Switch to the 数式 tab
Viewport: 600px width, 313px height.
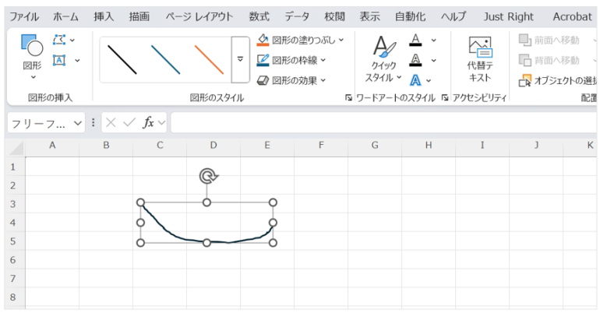tap(259, 17)
